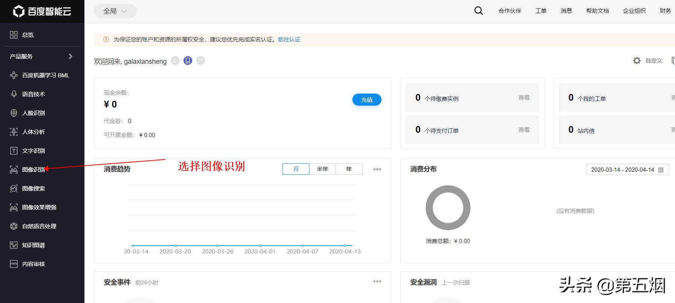Click the 充值 recharge button
Viewport: 675px width, 303px height.
[x=367, y=100]
